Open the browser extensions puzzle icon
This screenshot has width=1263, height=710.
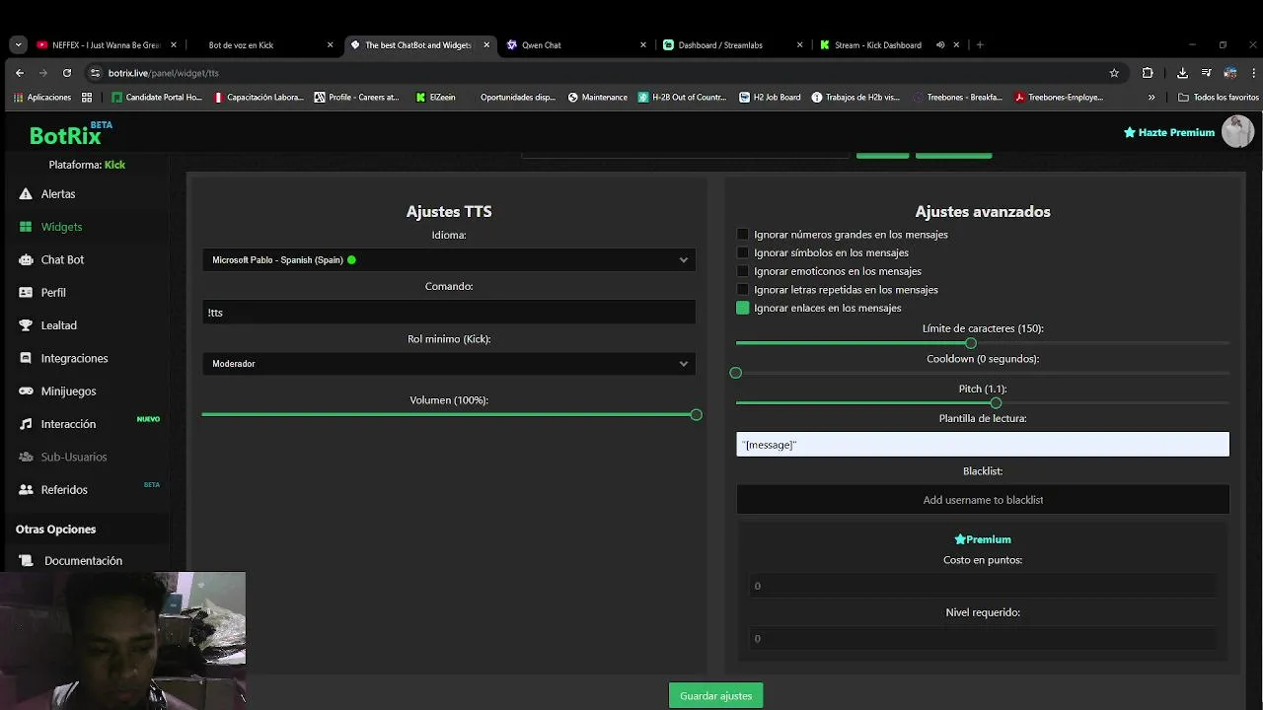(x=1148, y=73)
